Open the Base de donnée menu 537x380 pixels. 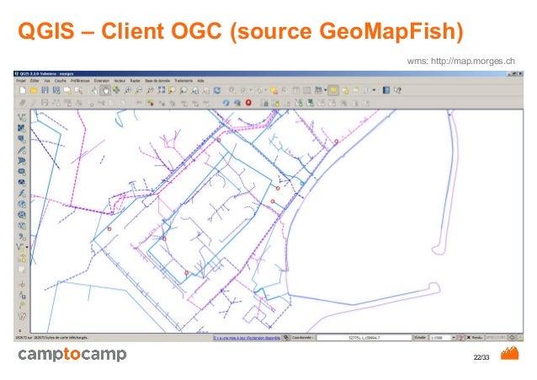157,81
